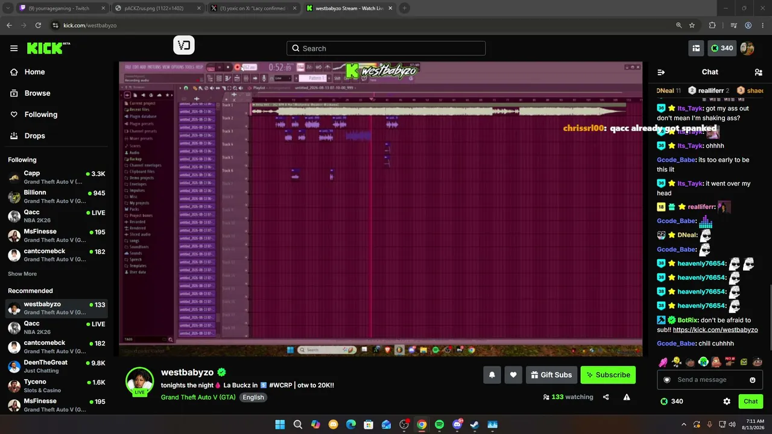The image size is (772, 434).
Task: Open Steam from the taskbar
Action: pos(475,424)
